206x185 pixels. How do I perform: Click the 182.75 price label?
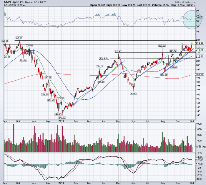(x=48, y=77)
